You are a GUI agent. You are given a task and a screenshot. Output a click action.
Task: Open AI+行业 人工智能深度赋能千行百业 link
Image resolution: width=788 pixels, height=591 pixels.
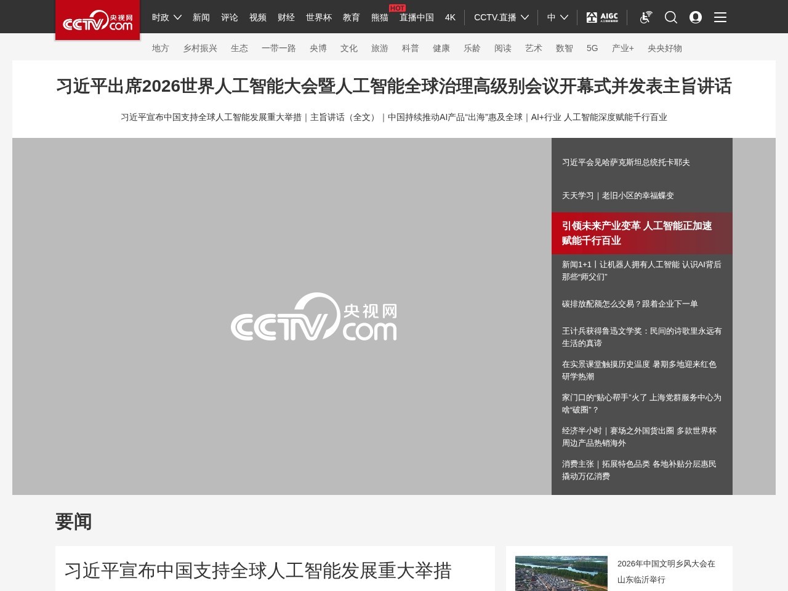tap(599, 117)
